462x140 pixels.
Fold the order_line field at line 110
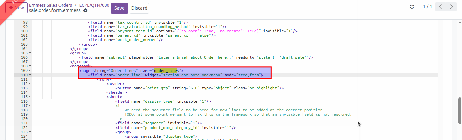[30, 75]
